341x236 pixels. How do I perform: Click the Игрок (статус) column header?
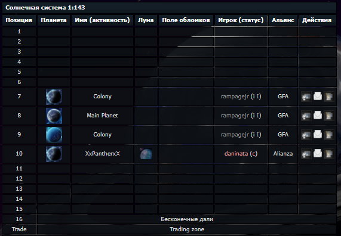point(241,20)
